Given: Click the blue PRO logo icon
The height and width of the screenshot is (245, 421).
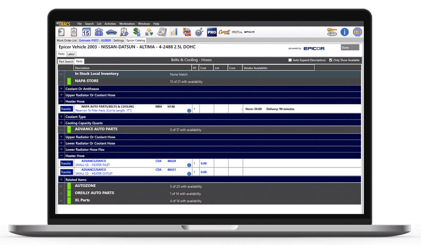Looking at the screenshot, I should 212,32.
